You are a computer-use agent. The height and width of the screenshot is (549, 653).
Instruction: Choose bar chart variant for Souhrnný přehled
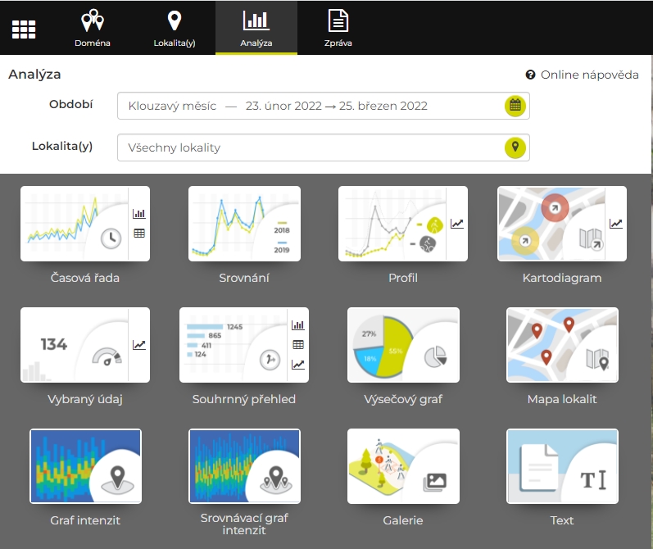click(298, 325)
